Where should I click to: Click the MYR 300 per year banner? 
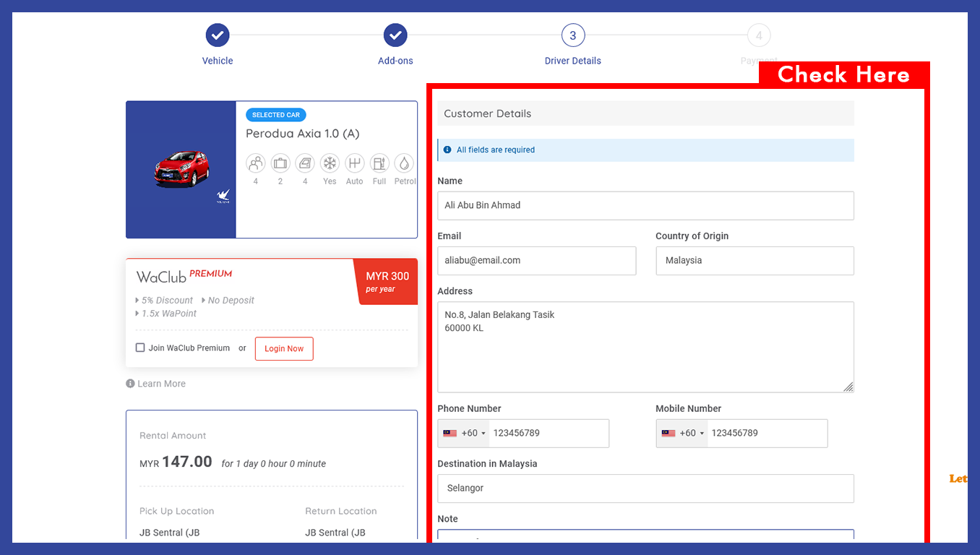387,282
